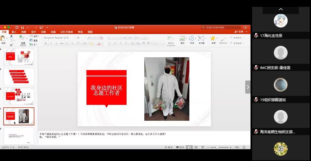Viewport: 311px width, 161px height.
Task: Toggle Bold formatting button
Action: pyautogui.click(x=45, y=43)
